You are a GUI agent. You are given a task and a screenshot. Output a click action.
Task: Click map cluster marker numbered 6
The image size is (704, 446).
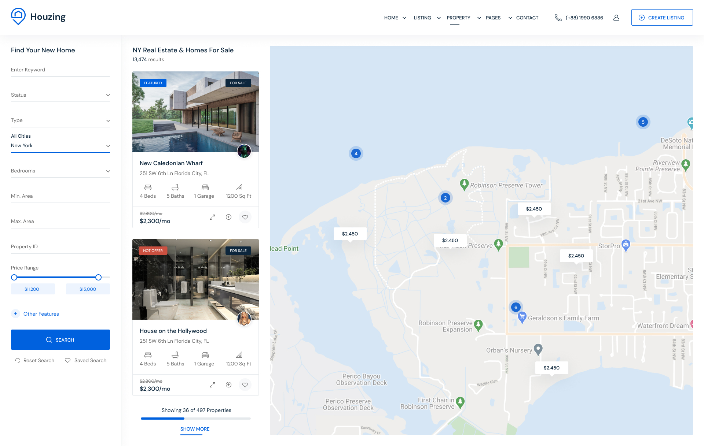click(516, 307)
